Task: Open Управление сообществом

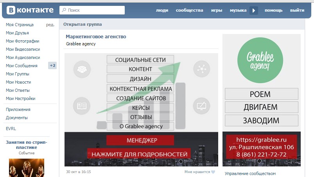Action: coord(250,173)
